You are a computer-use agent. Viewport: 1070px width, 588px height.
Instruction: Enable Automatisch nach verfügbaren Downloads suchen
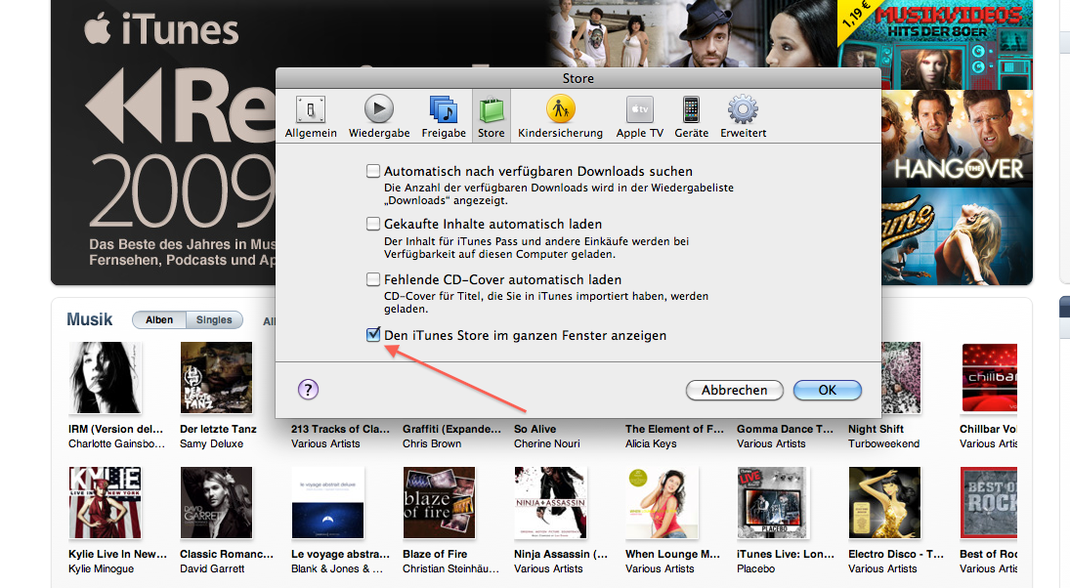click(x=373, y=171)
